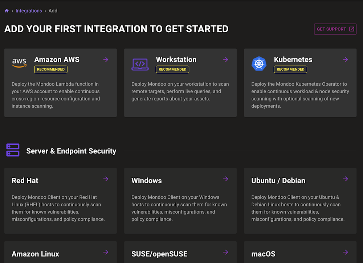Open the Workstation card arrow
This screenshot has height=263, width=363.
(226, 60)
